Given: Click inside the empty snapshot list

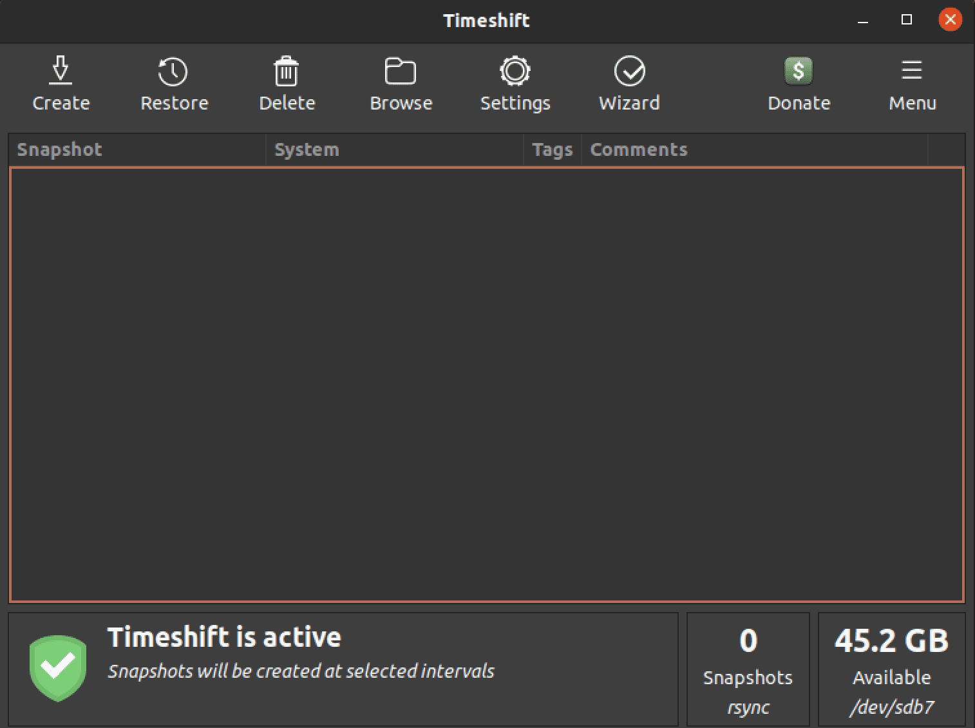Looking at the screenshot, I should click(x=487, y=384).
